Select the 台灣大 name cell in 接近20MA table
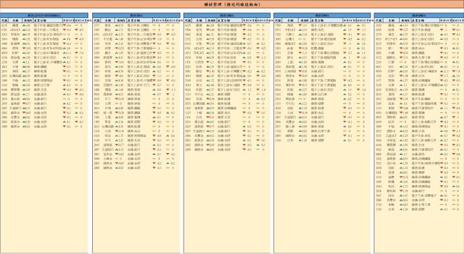Viewport: 464px width, 254px height. [x=290, y=39]
